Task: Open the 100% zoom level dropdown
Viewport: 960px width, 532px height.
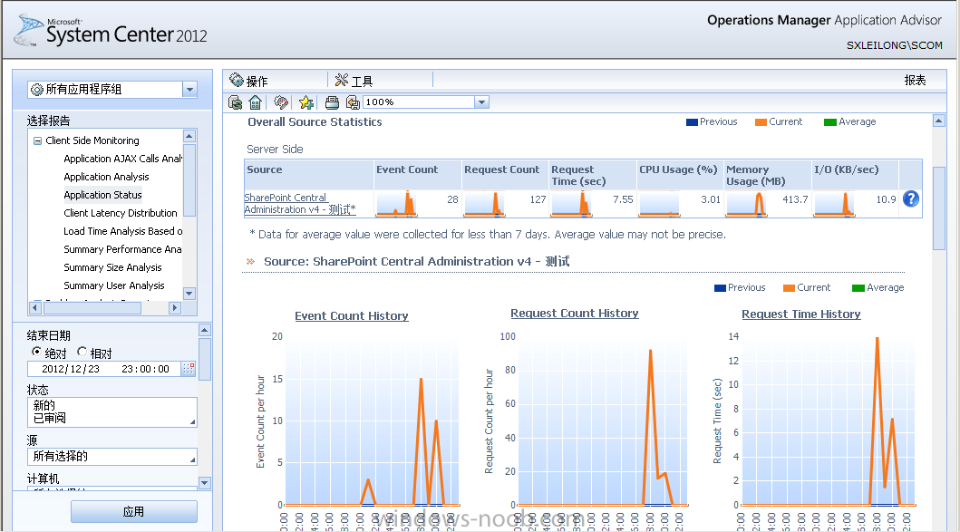Action: point(482,102)
